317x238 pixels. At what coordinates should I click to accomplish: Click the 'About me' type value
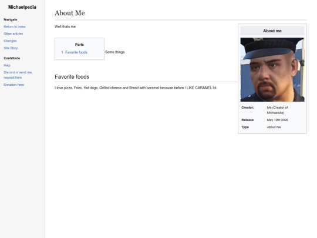274,127
